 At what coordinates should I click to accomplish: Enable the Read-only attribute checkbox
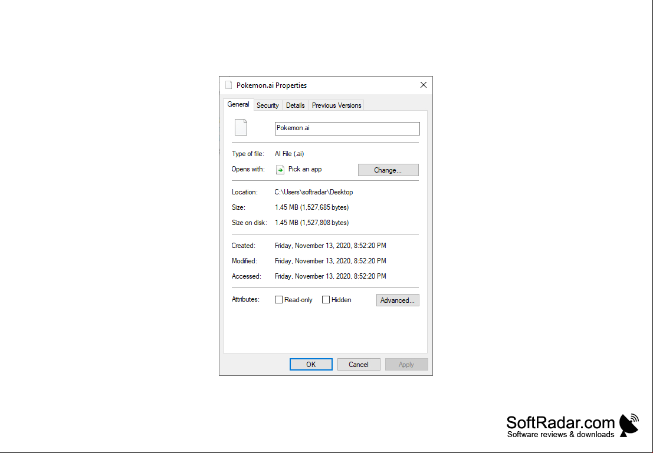278,299
